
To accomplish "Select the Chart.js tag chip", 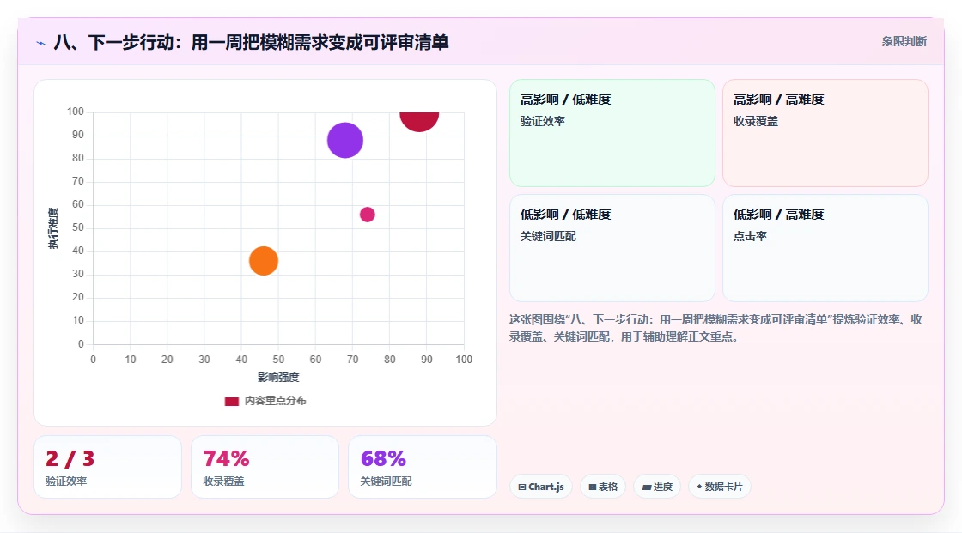I will click(x=541, y=487).
